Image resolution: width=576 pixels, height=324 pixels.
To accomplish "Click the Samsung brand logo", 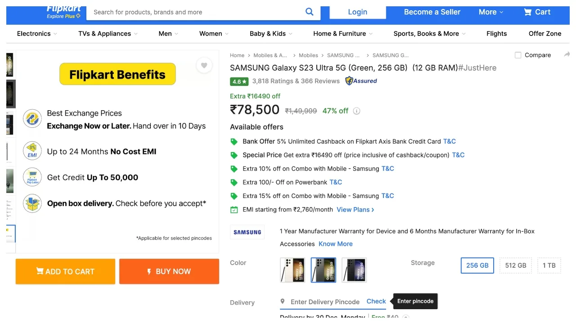I will [247, 232].
